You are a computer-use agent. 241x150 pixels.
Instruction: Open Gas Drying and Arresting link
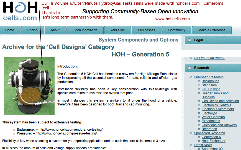point(220,101)
